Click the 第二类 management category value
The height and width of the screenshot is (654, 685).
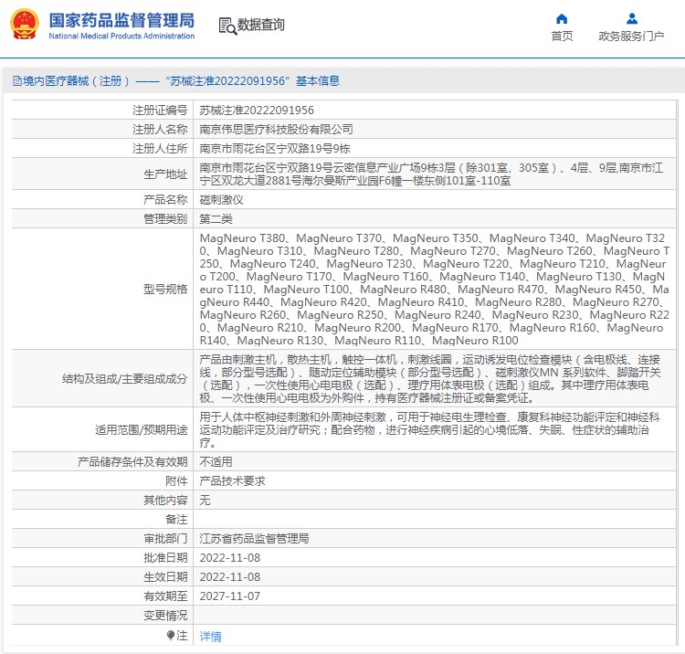(216, 219)
